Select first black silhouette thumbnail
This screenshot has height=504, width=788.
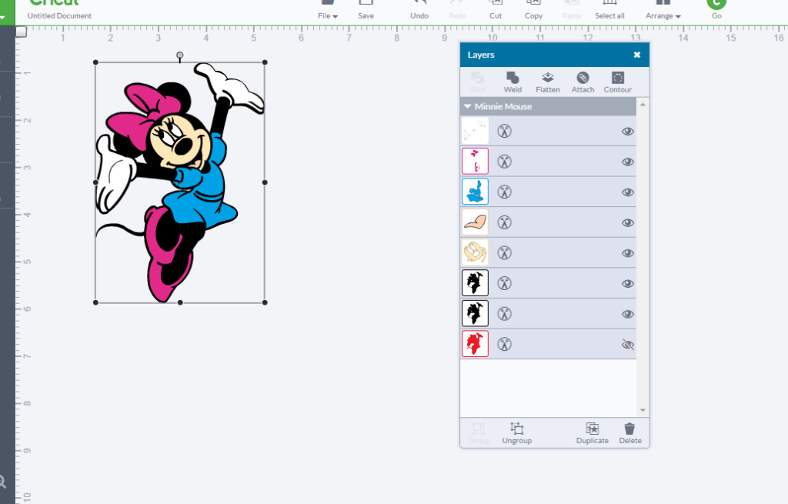pos(475,283)
